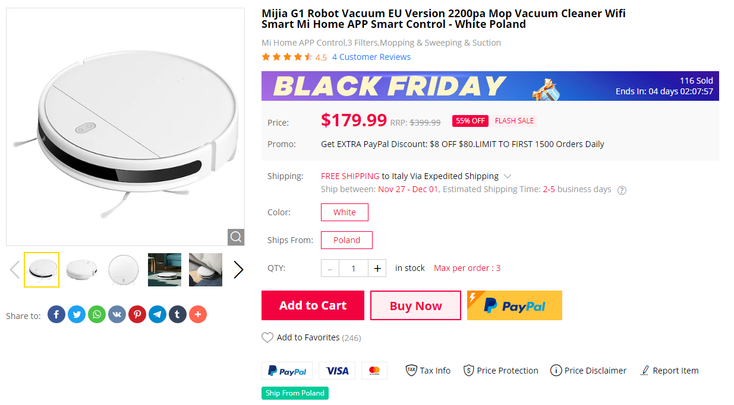The image size is (734, 405).
Task: Share via WhatsApp
Action: 97,314
